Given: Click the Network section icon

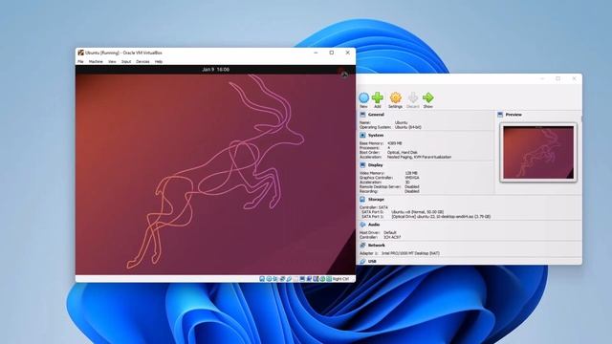Looking at the screenshot, I should (362, 245).
